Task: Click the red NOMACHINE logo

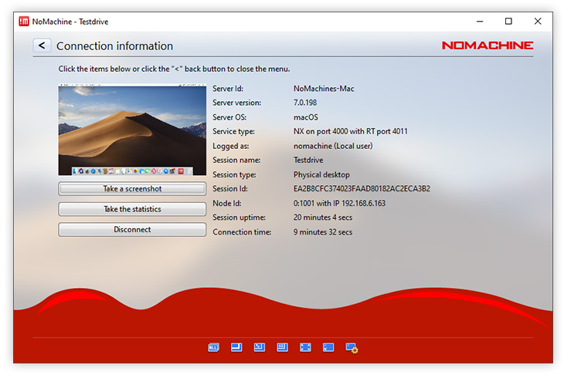Action: pyautogui.click(x=487, y=46)
